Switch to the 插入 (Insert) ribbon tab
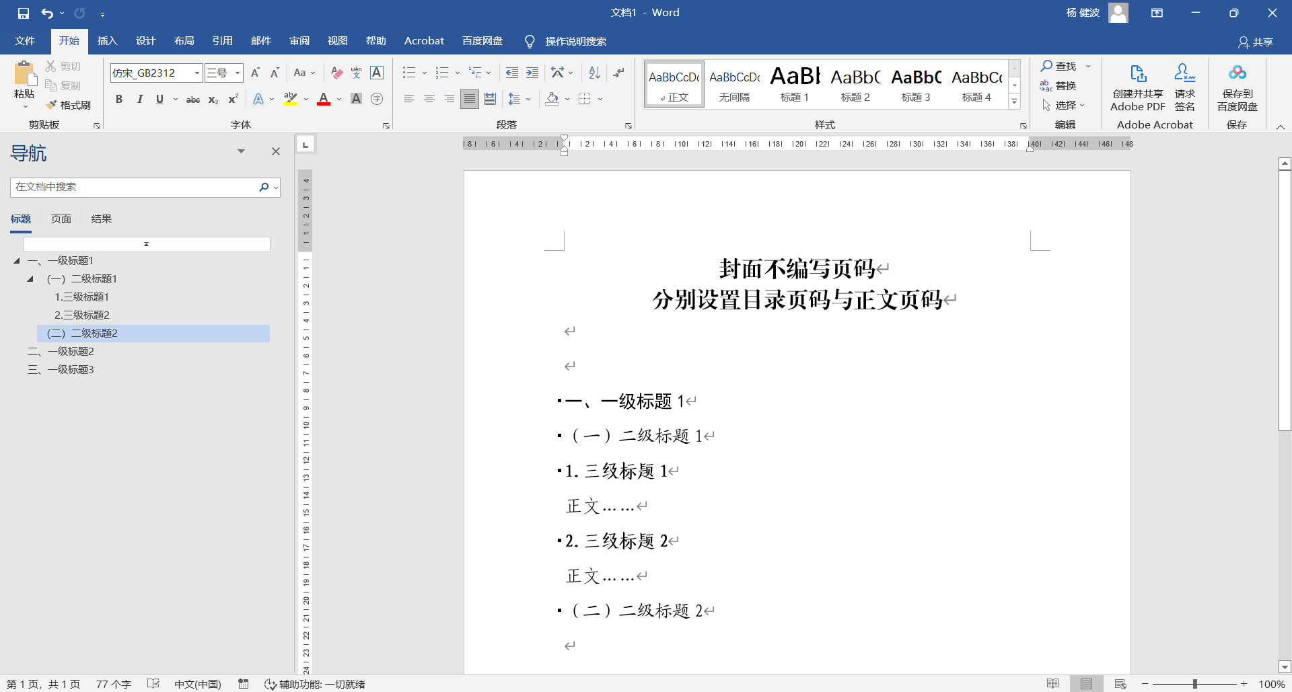The image size is (1292, 692). pos(107,41)
